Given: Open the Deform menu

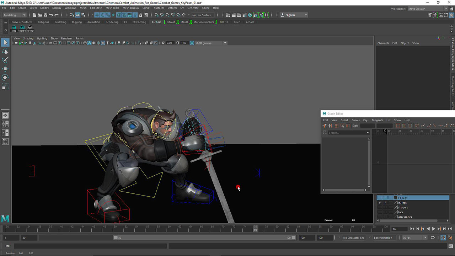Looking at the screenshot, I should [x=172, y=8].
